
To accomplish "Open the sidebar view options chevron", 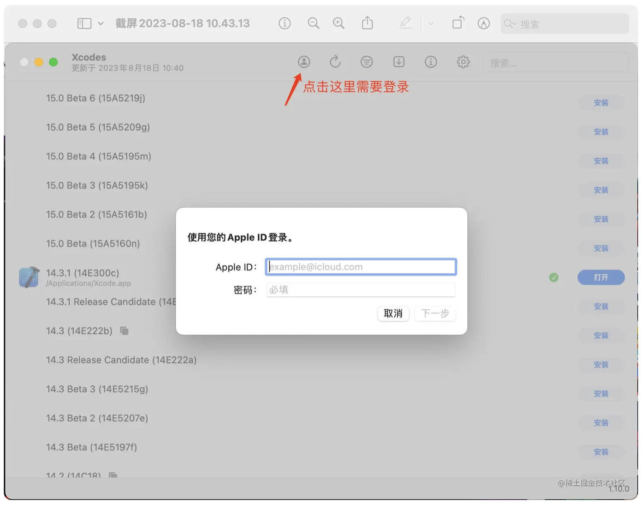I will point(101,24).
